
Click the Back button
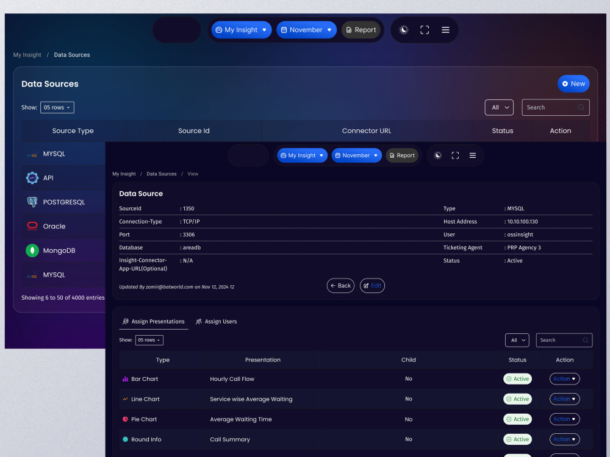point(340,286)
